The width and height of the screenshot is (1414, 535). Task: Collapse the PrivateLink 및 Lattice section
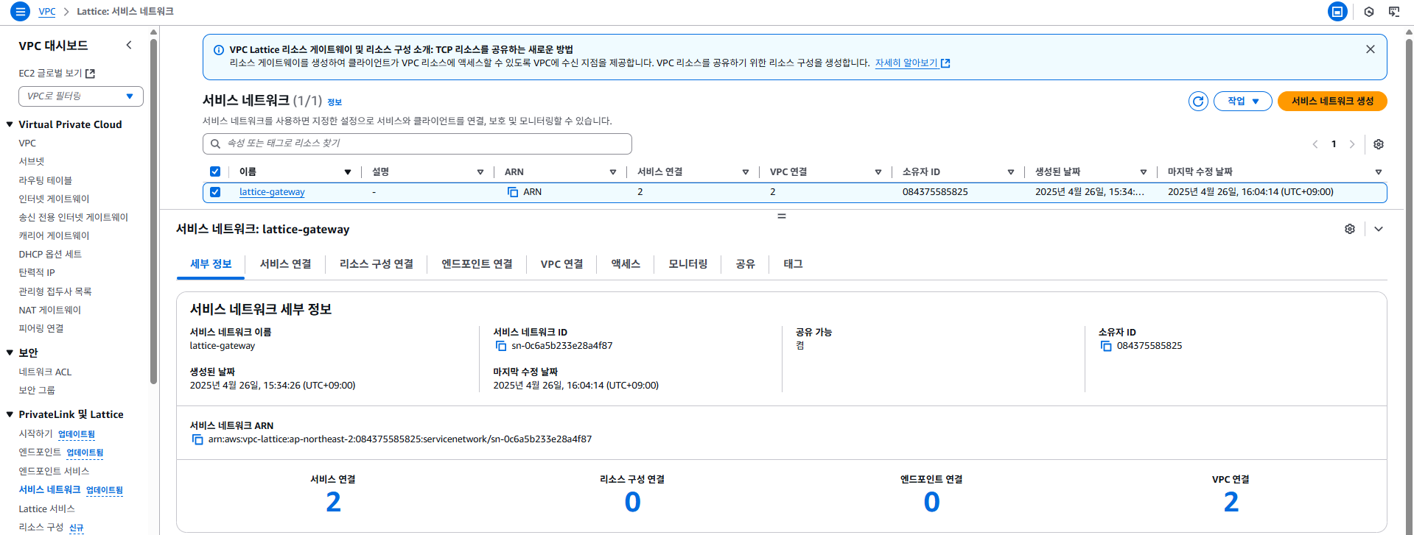point(10,414)
